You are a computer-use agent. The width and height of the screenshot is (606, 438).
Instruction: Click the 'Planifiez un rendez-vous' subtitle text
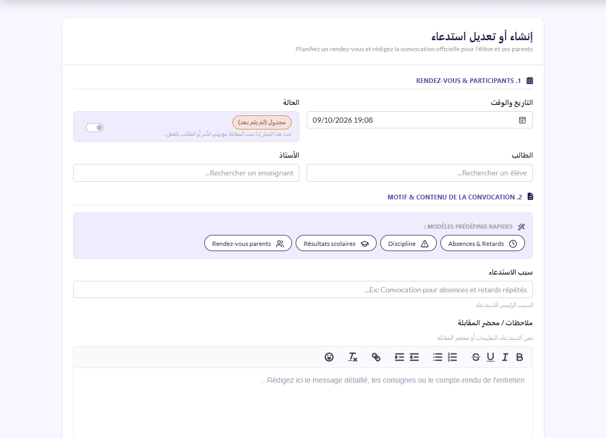coord(414,49)
